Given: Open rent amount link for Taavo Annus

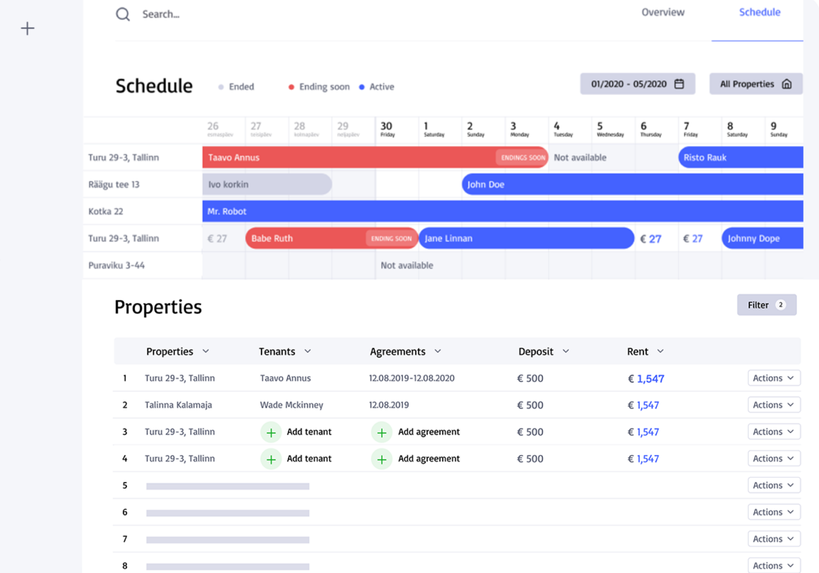Looking at the screenshot, I should click(x=650, y=378).
